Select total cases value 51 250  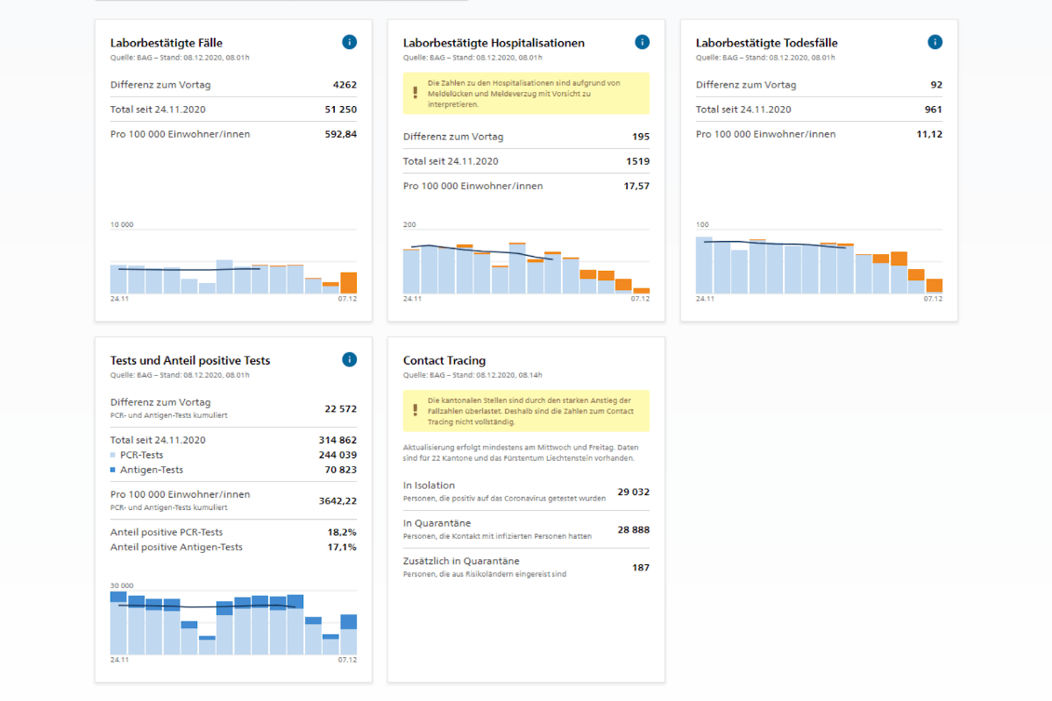point(341,110)
